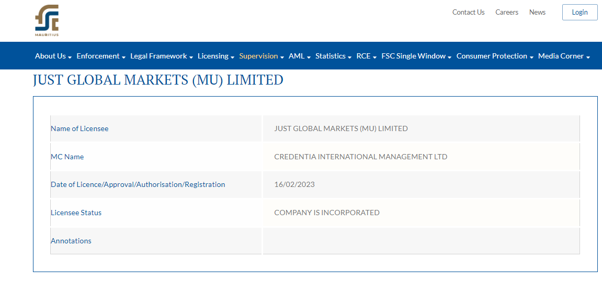The height and width of the screenshot is (282, 602).
Task: Go to the News page
Action: click(x=537, y=12)
